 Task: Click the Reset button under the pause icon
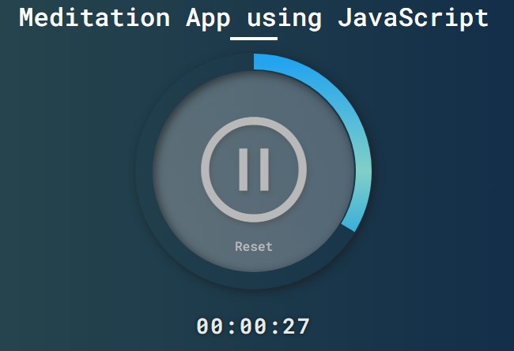coord(254,247)
